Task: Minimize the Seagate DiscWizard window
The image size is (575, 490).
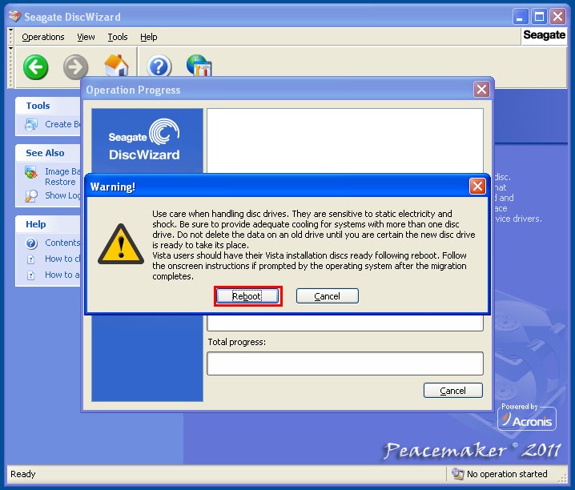Action: (520, 17)
